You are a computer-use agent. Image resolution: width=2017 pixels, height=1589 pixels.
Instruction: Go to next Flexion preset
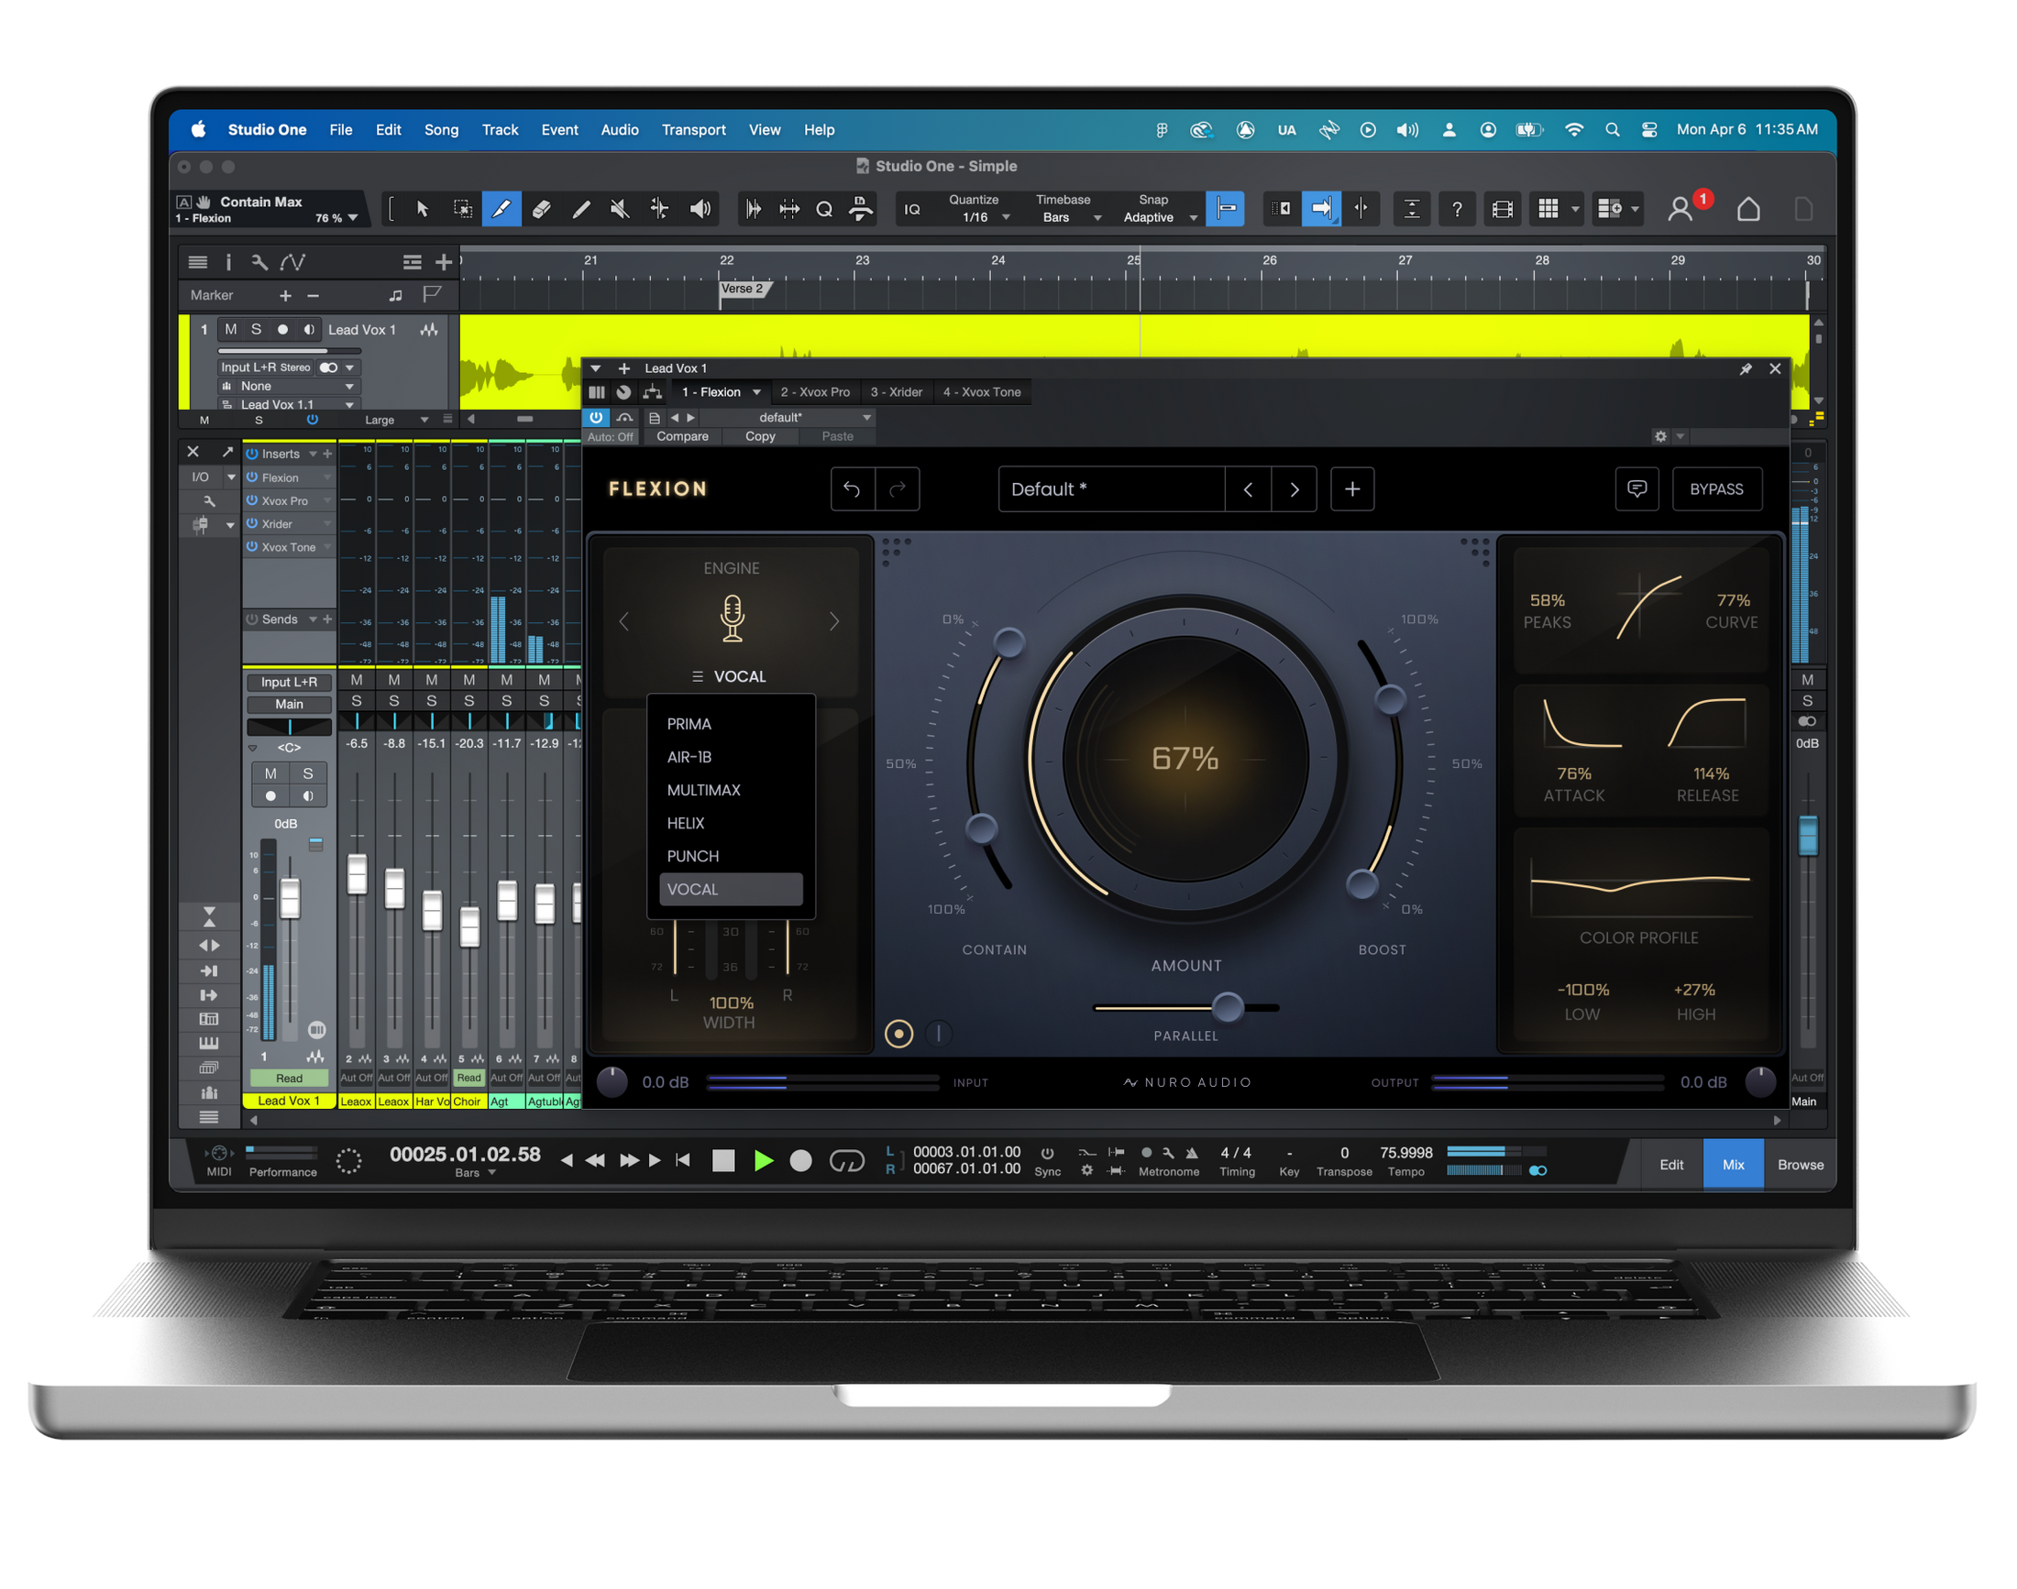pos(1294,489)
